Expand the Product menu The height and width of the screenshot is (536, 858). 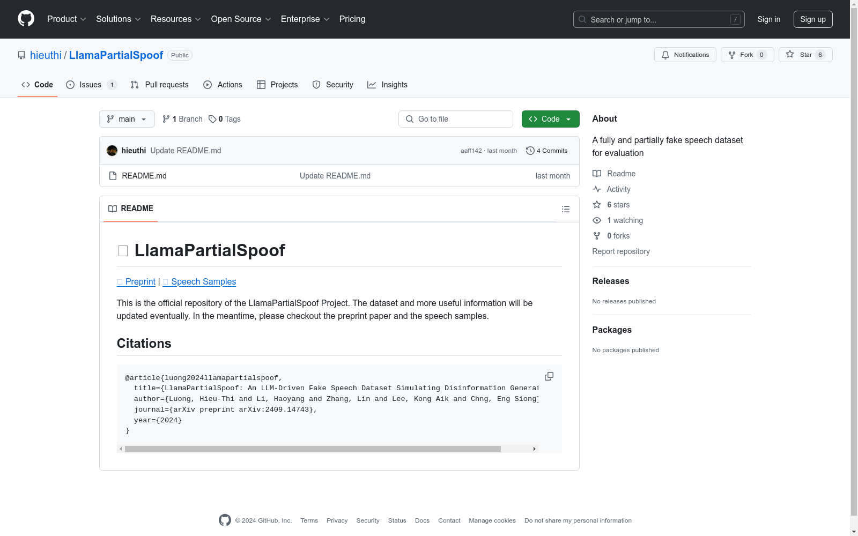(66, 19)
